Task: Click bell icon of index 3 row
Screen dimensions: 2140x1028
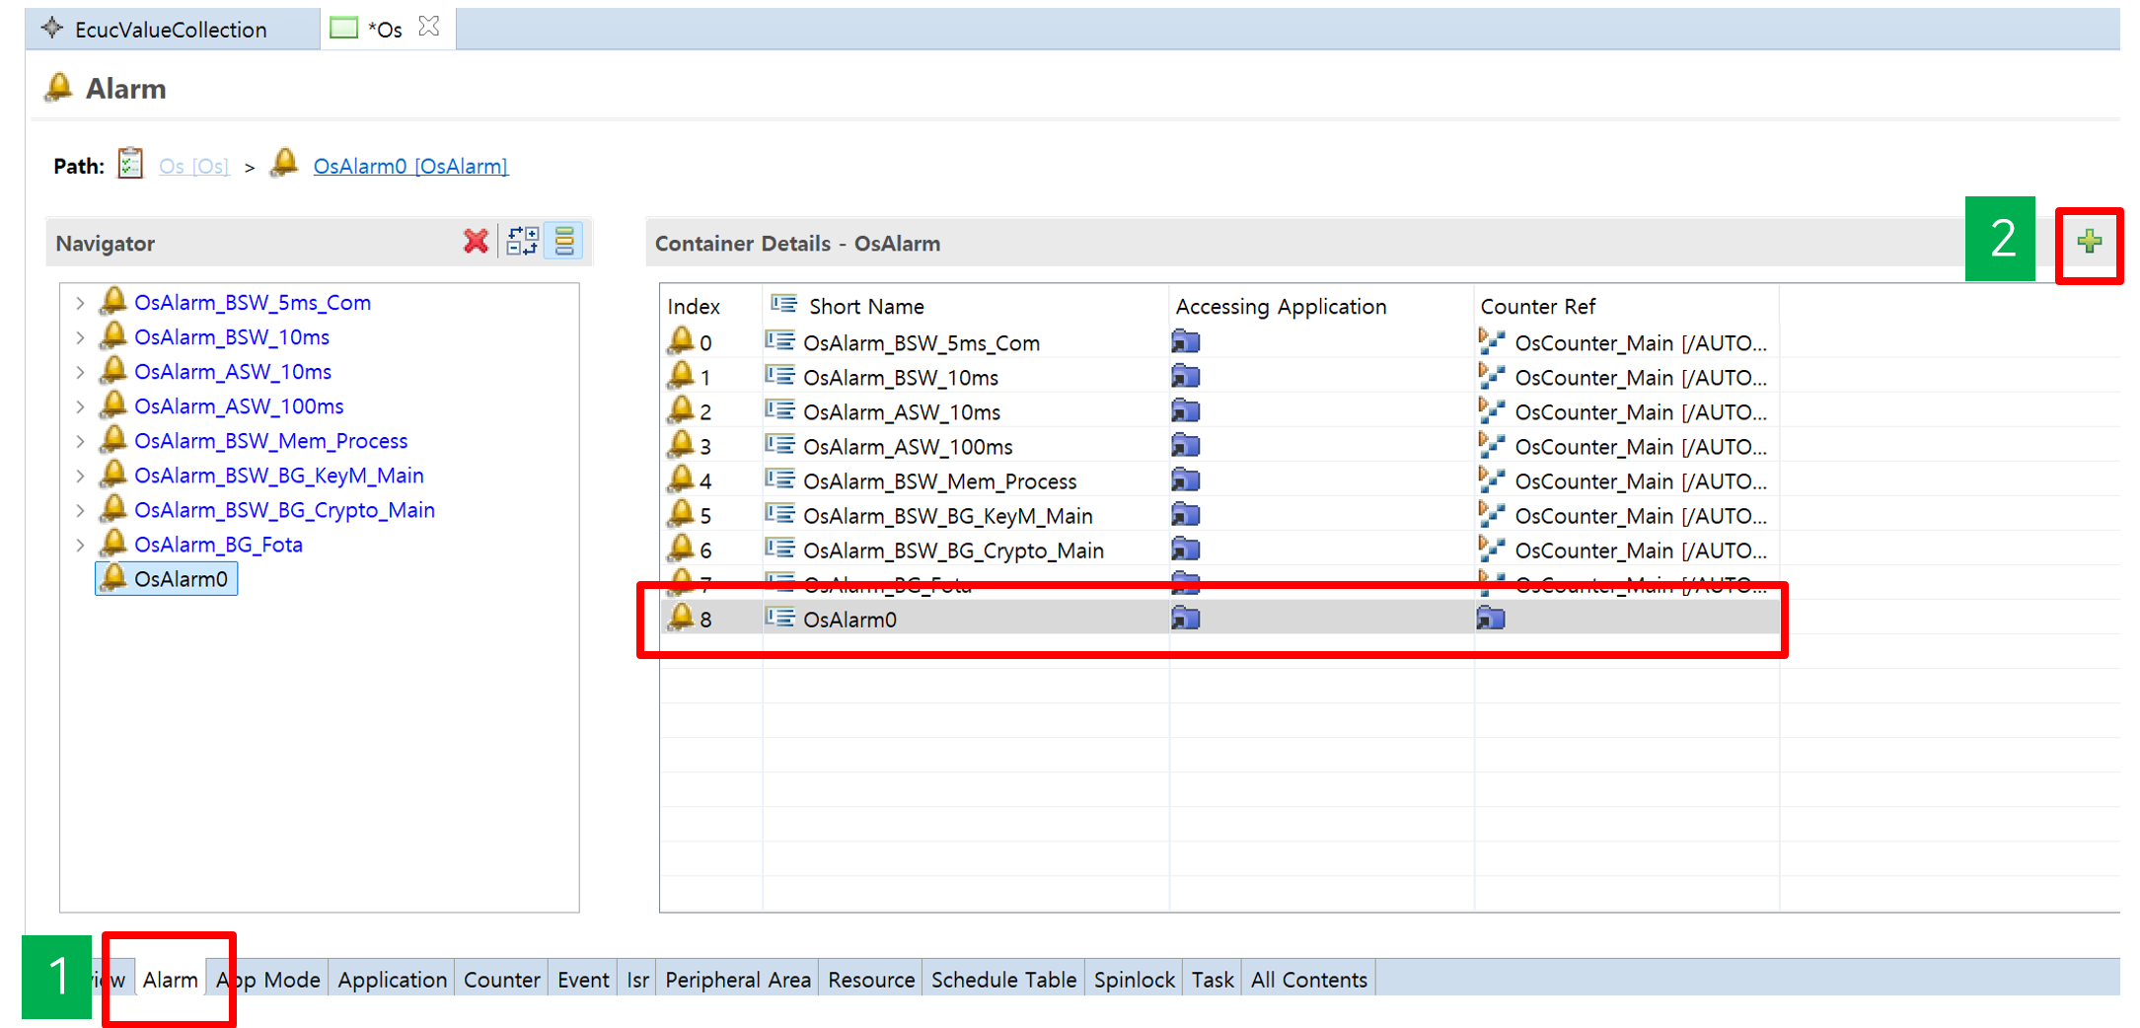Action: [681, 446]
